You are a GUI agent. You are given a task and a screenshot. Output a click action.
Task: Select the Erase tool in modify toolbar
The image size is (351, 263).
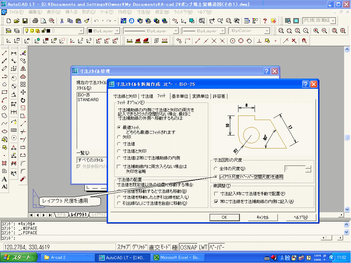click(23, 53)
